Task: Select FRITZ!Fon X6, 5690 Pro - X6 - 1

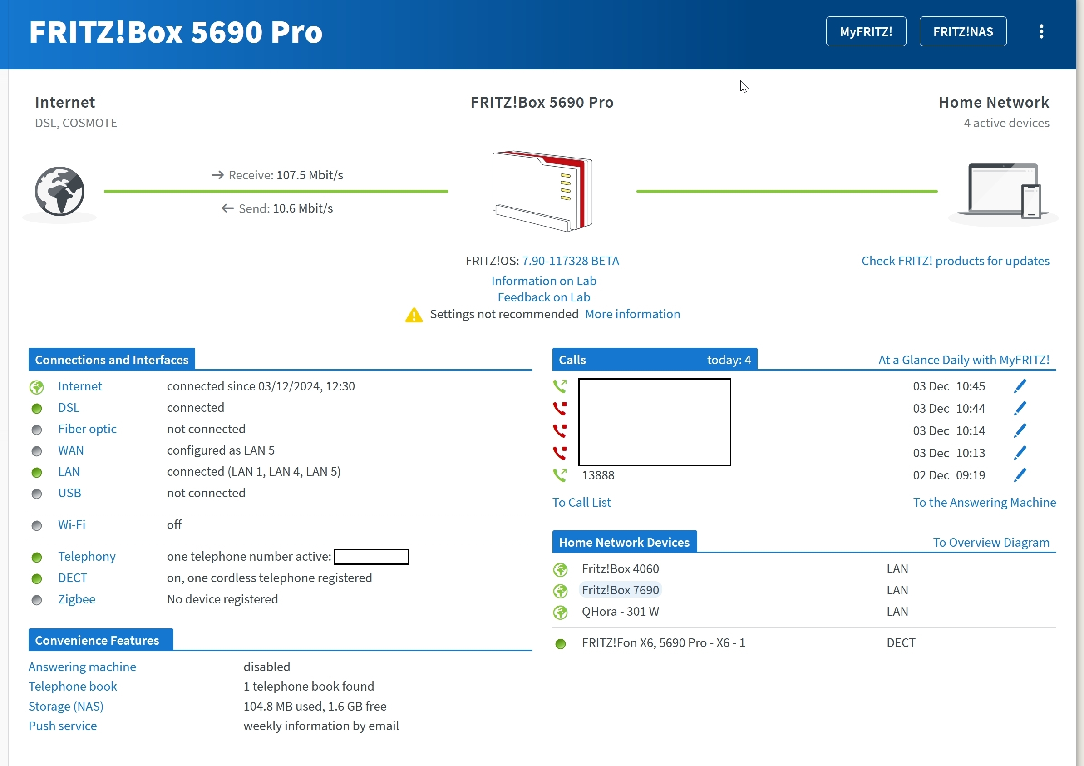Action: [663, 643]
